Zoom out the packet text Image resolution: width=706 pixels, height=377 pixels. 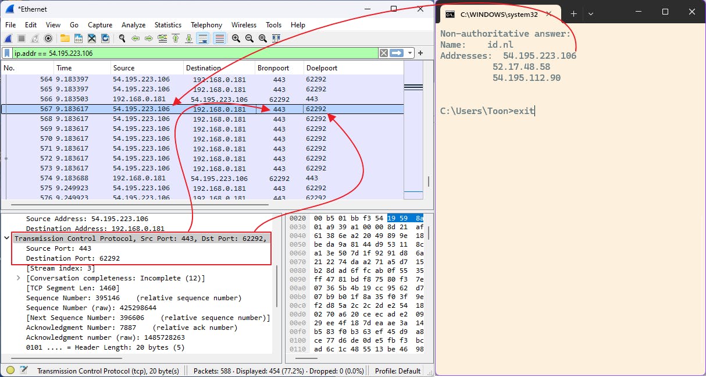249,38
